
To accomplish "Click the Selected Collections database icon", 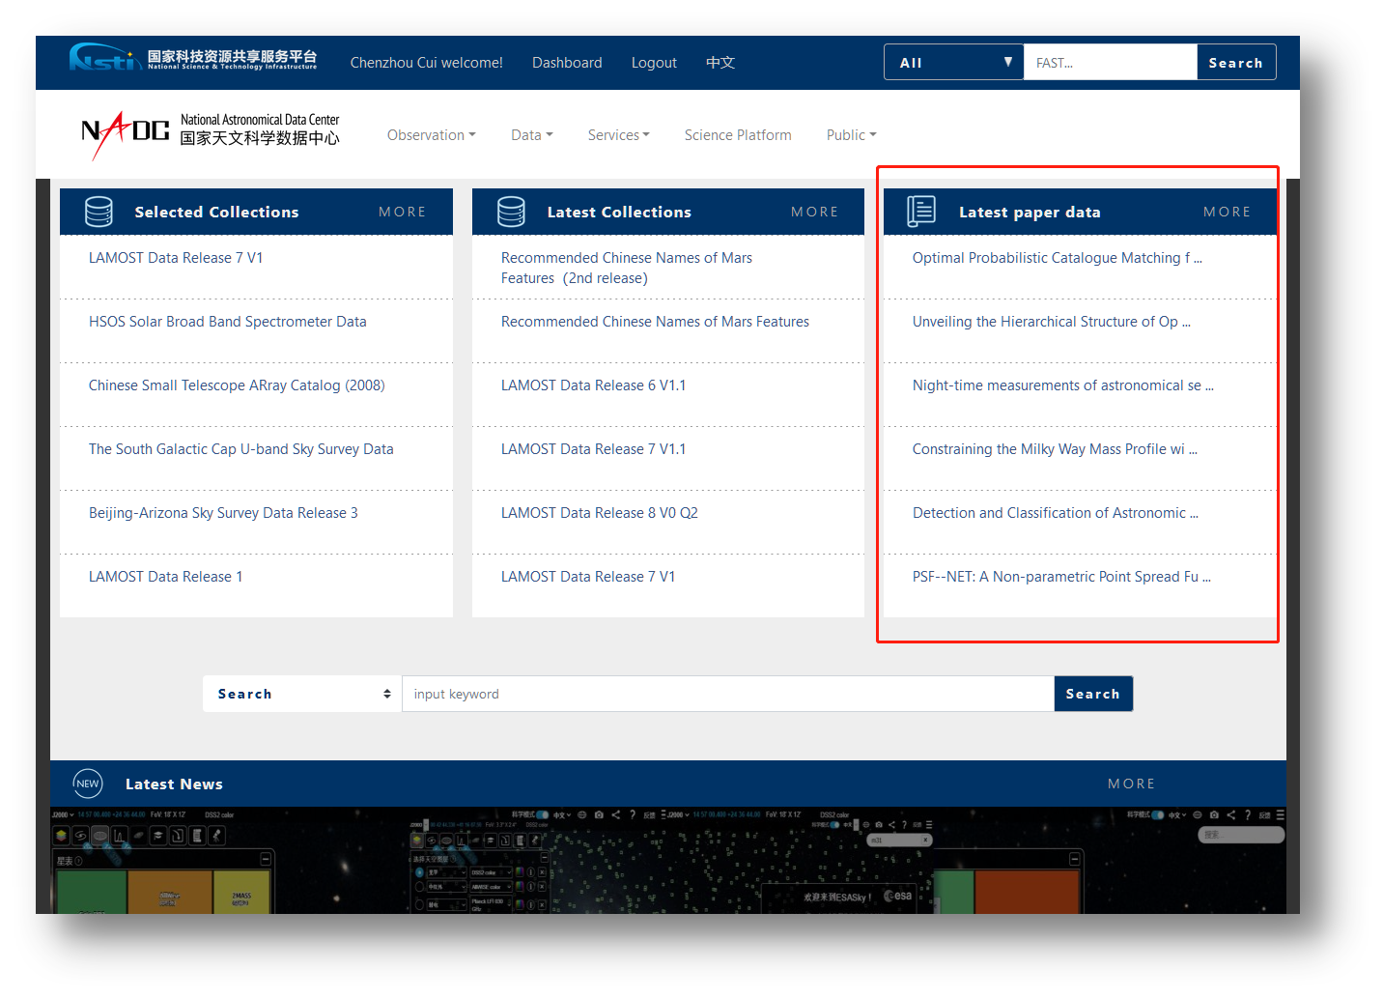I will [99, 212].
